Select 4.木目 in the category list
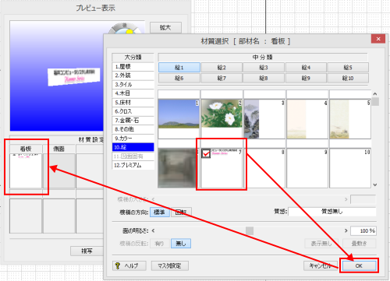The width and height of the screenshot is (390, 281). pyautogui.click(x=133, y=93)
